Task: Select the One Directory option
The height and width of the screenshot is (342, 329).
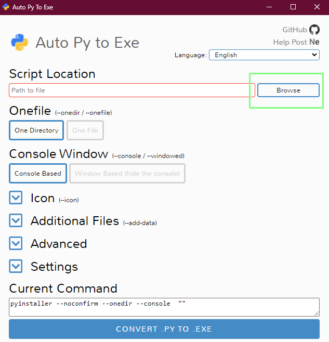Action: (x=36, y=130)
